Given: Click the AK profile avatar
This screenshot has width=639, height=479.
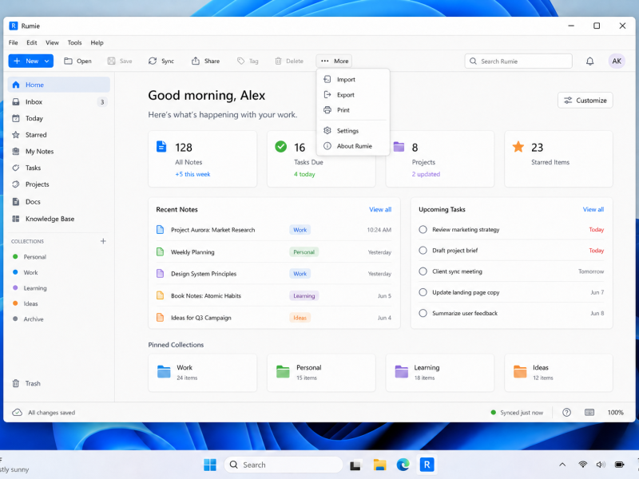Looking at the screenshot, I should point(616,61).
